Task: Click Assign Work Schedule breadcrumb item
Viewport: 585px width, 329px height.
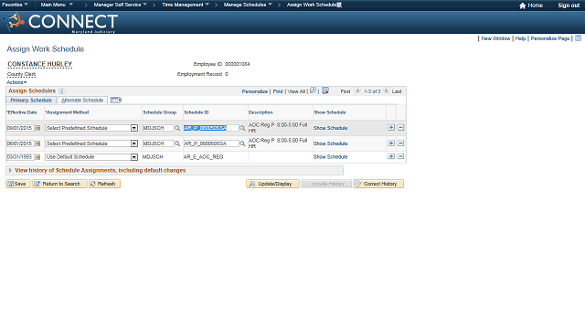Action: click(x=312, y=5)
